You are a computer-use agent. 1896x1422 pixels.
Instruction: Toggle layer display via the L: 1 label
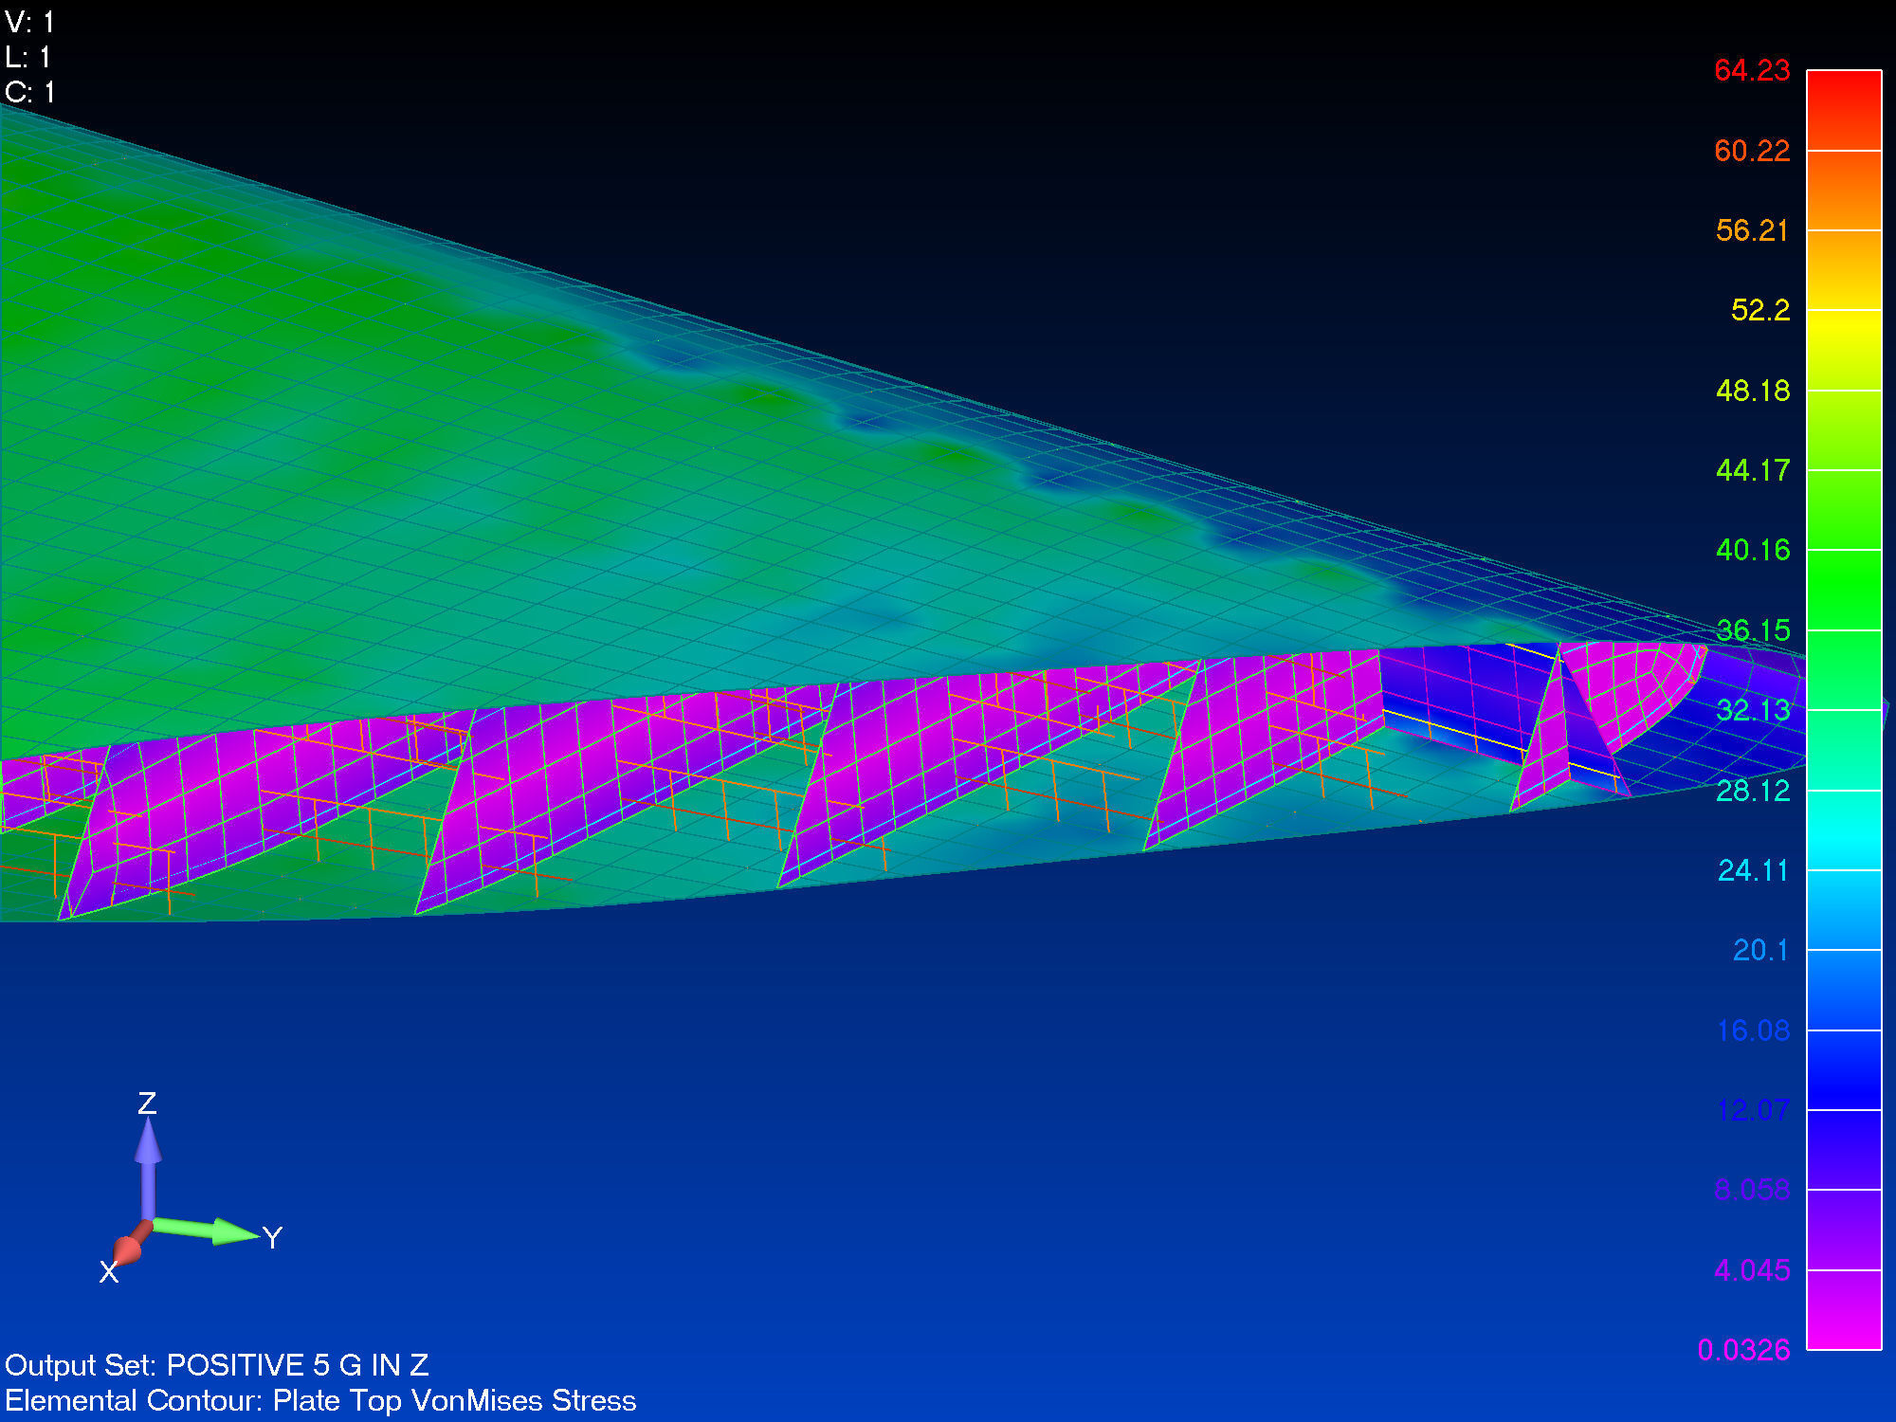[x=28, y=55]
